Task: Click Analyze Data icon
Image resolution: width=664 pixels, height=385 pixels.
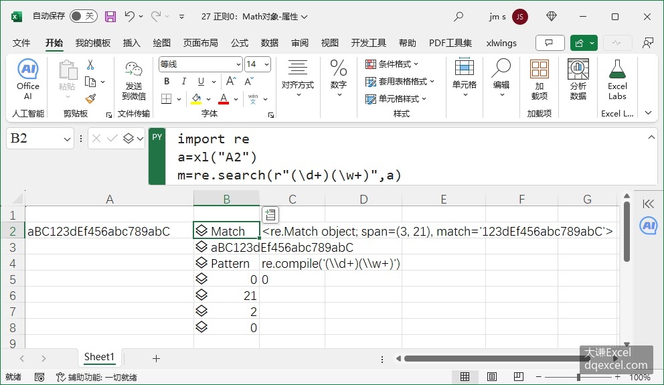Action: 578,80
